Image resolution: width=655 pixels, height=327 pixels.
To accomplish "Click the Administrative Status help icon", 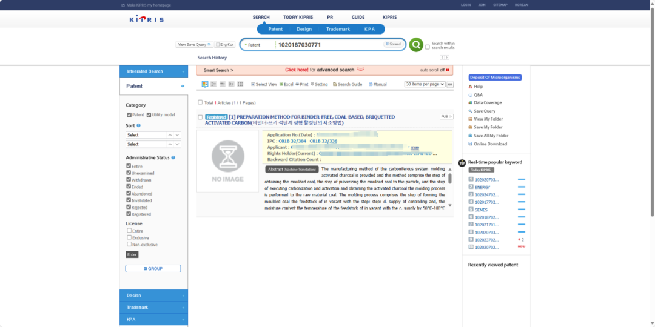I will pos(173,157).
